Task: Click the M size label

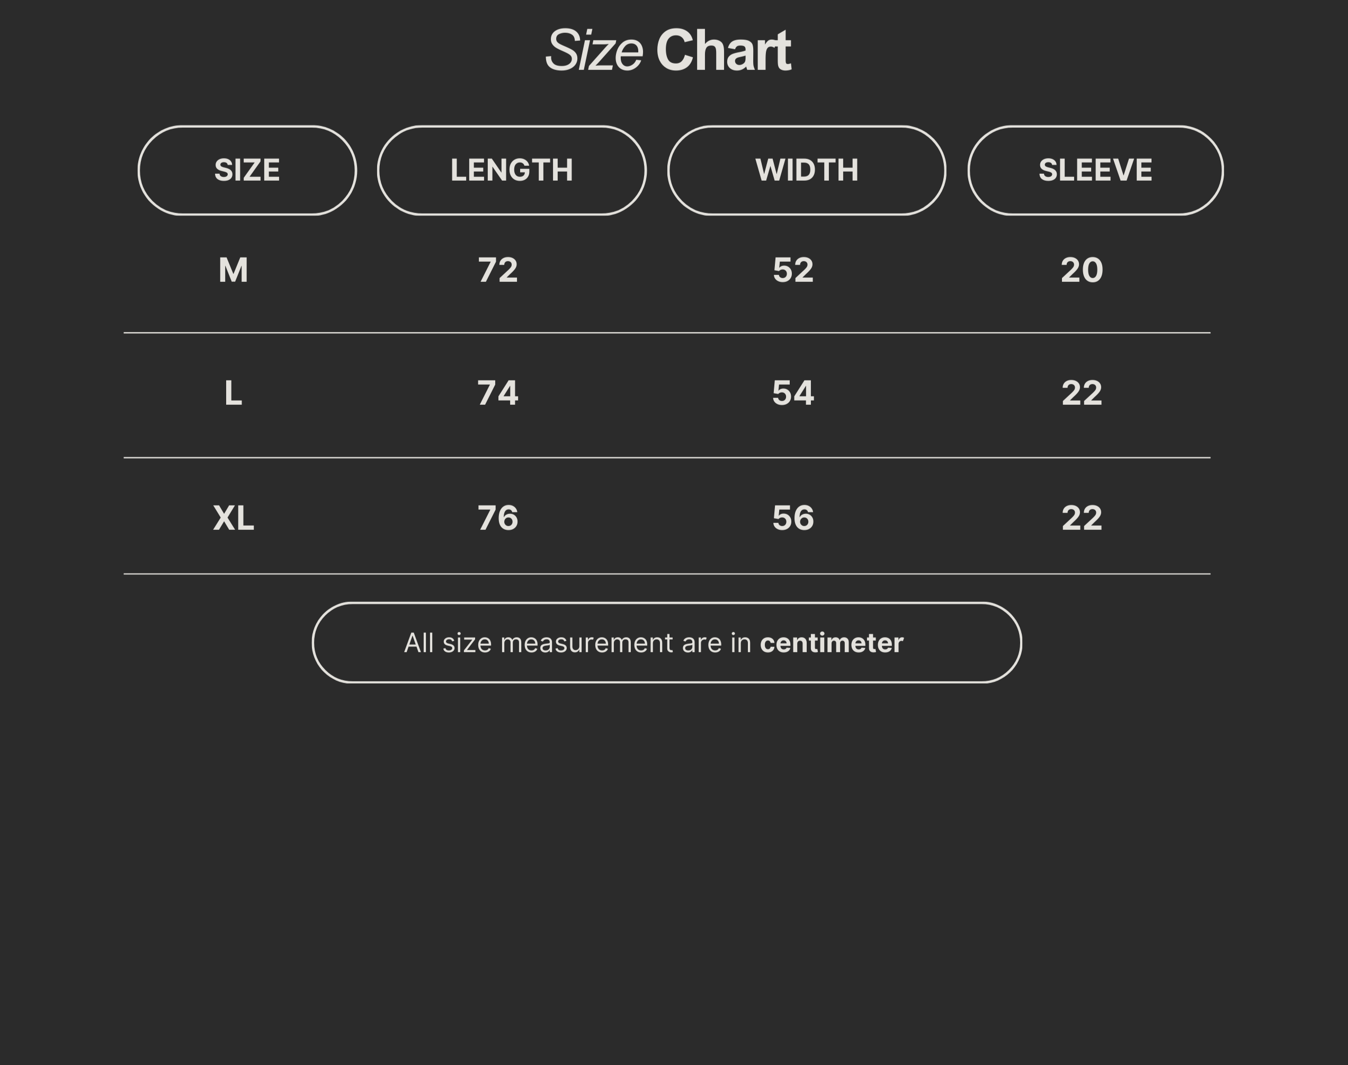Action: click(x=233, y=270)
